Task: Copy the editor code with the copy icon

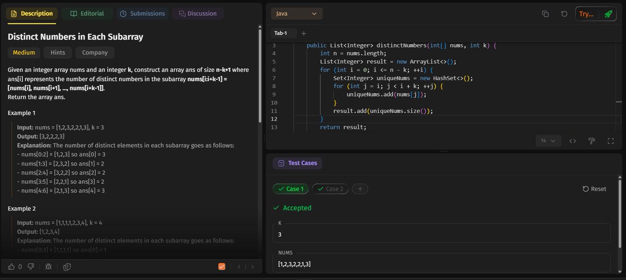Action: pos(545,14)
